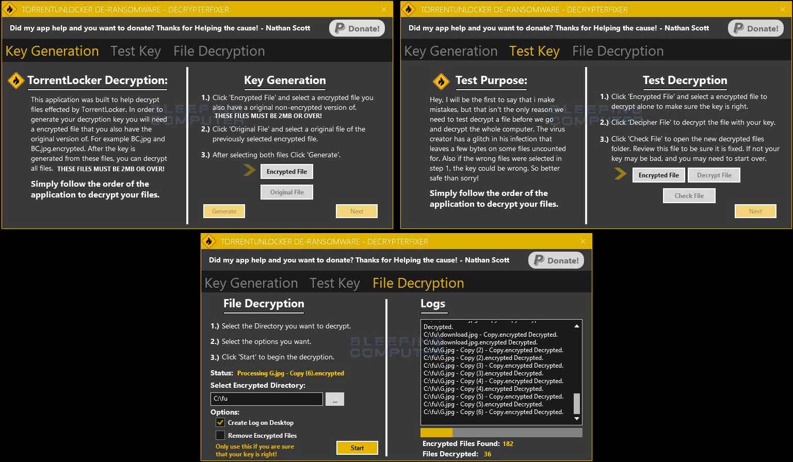Click log entry 'G.jpg - Copy (4).encrypted Decrypted.'
793x462 pixels.
point(483,389)
